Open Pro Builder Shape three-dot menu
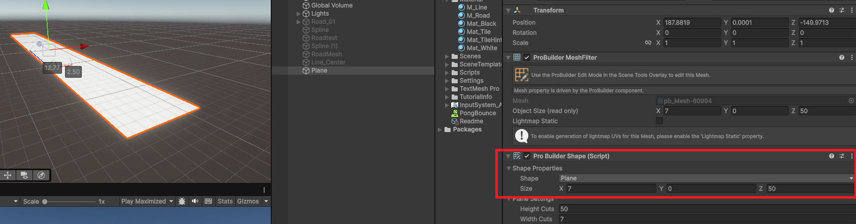 tap(851, 156)
